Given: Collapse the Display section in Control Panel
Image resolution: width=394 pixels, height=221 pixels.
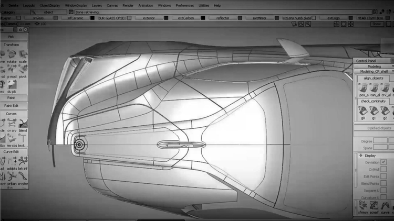Looking at the screenshot, I should click(359, 156).
